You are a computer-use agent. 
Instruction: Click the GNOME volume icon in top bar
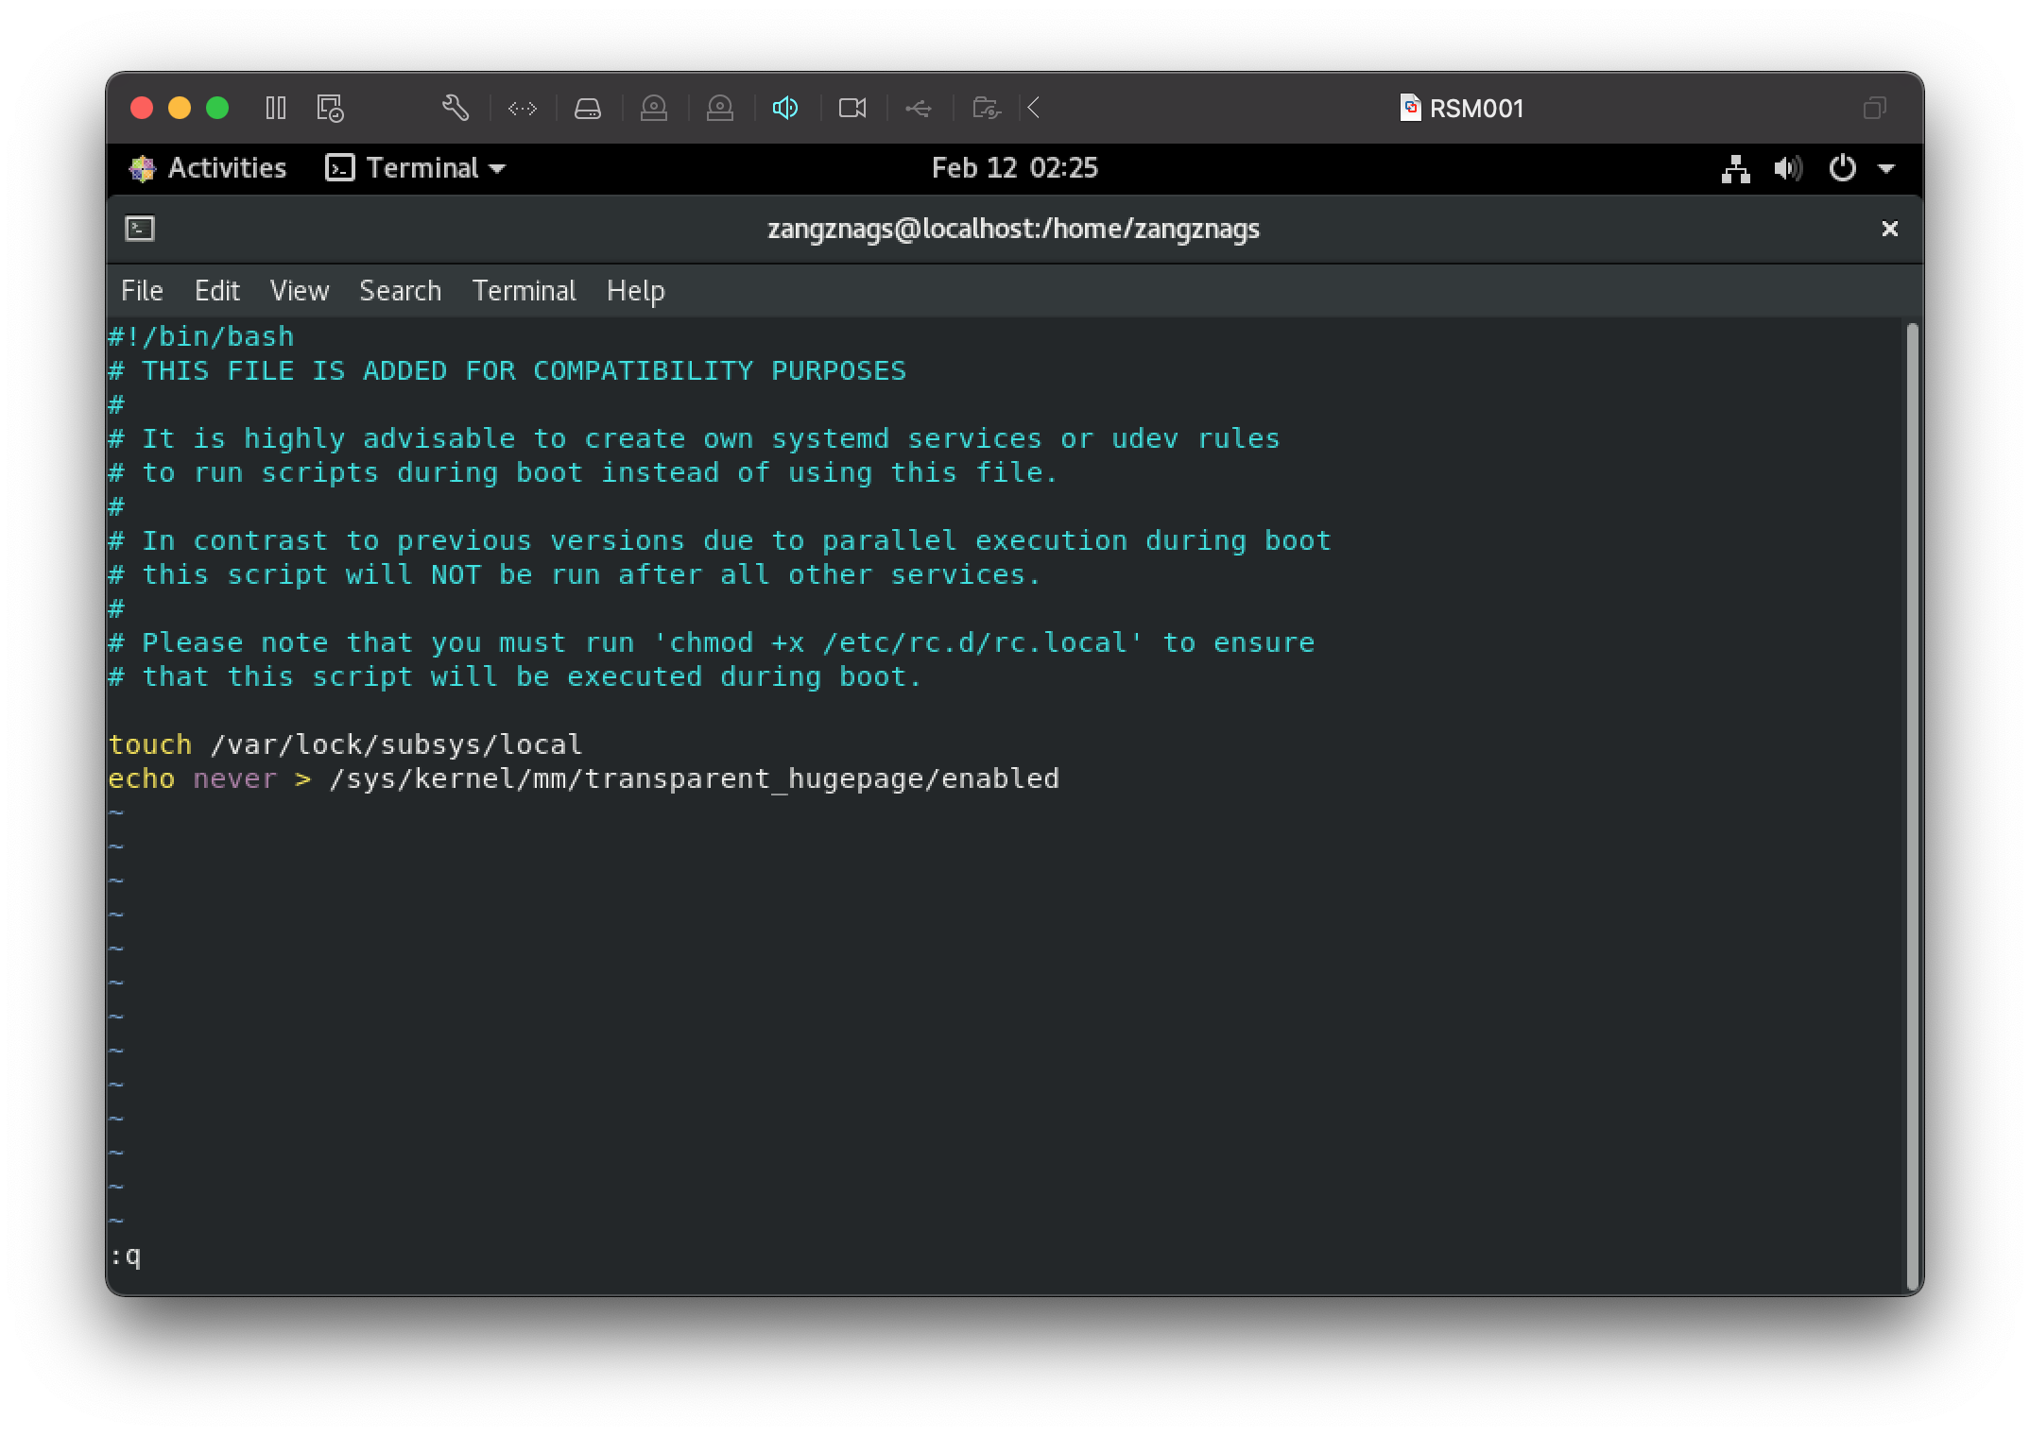pos(1787,169)
